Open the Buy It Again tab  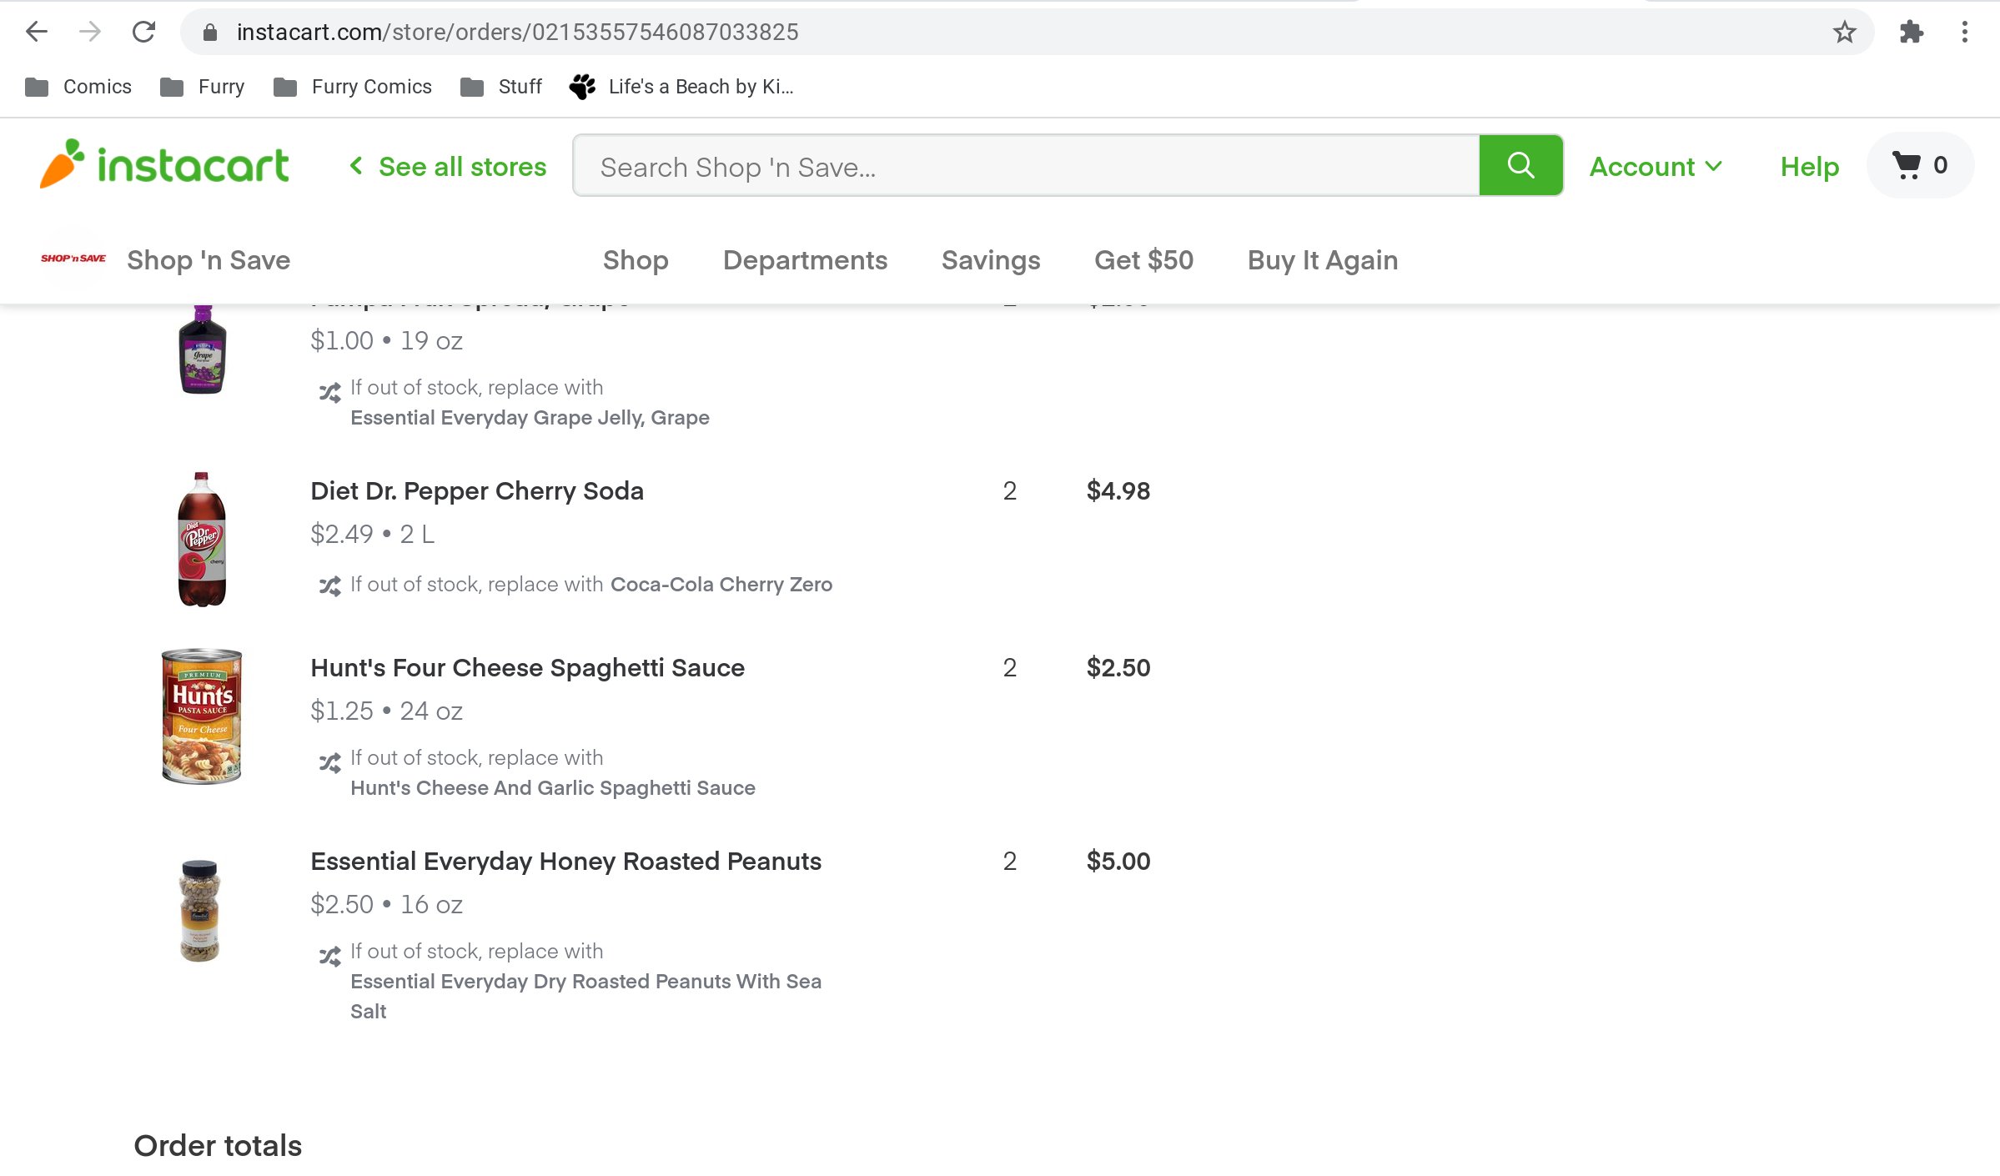[x=1323, y=260]
